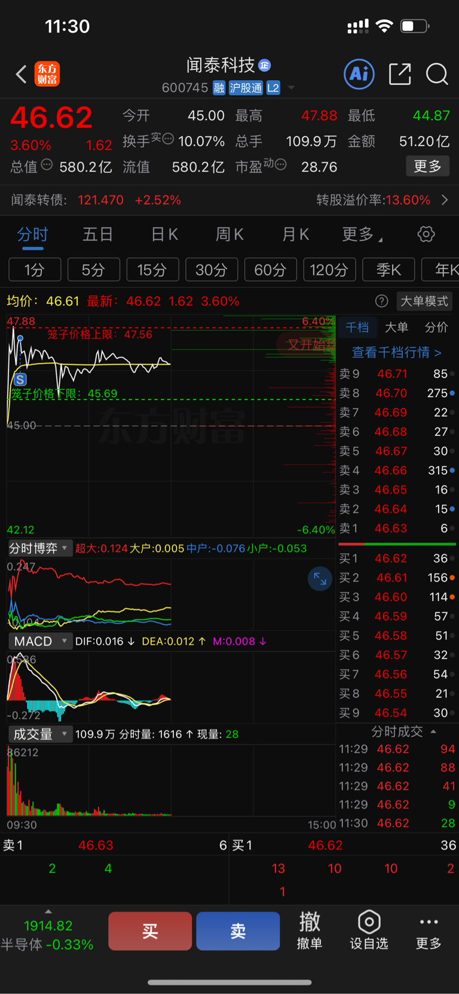Switch to the 日K tab
Viewport: 459px width, 994px height.
click(164, 234)
